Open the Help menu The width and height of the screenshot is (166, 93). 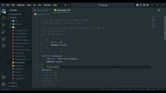(x=55, y=5)
